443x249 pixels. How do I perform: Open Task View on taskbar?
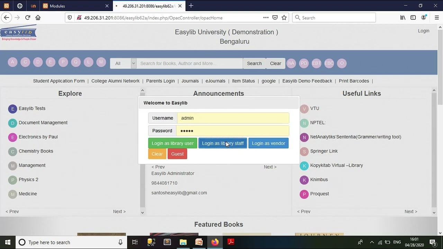pos(135,242)
